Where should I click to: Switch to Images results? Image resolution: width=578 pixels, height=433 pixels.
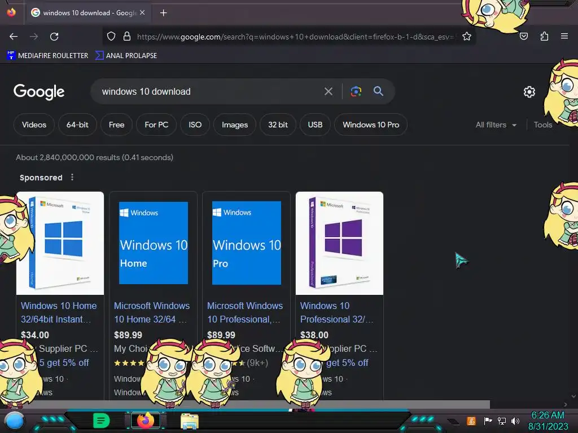(235, 125)
